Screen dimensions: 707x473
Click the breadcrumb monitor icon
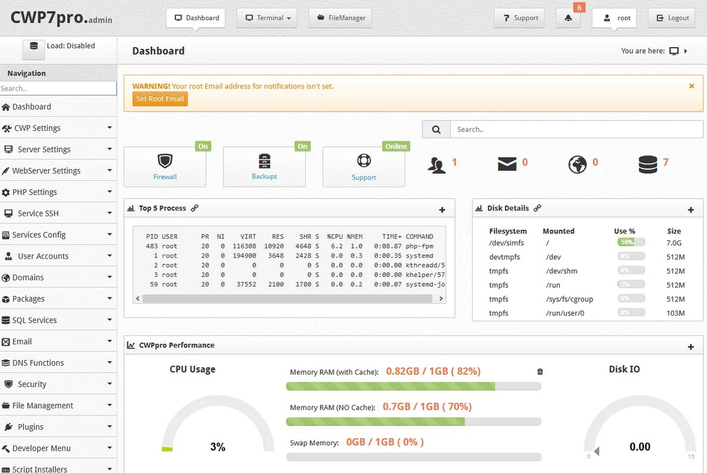pyautogui.click(x=675, y=51)
